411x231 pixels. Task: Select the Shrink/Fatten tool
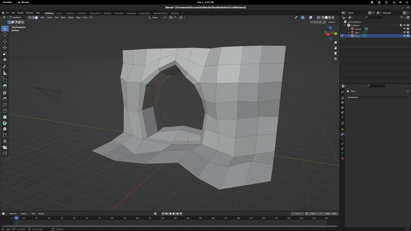tap(5, 141)
